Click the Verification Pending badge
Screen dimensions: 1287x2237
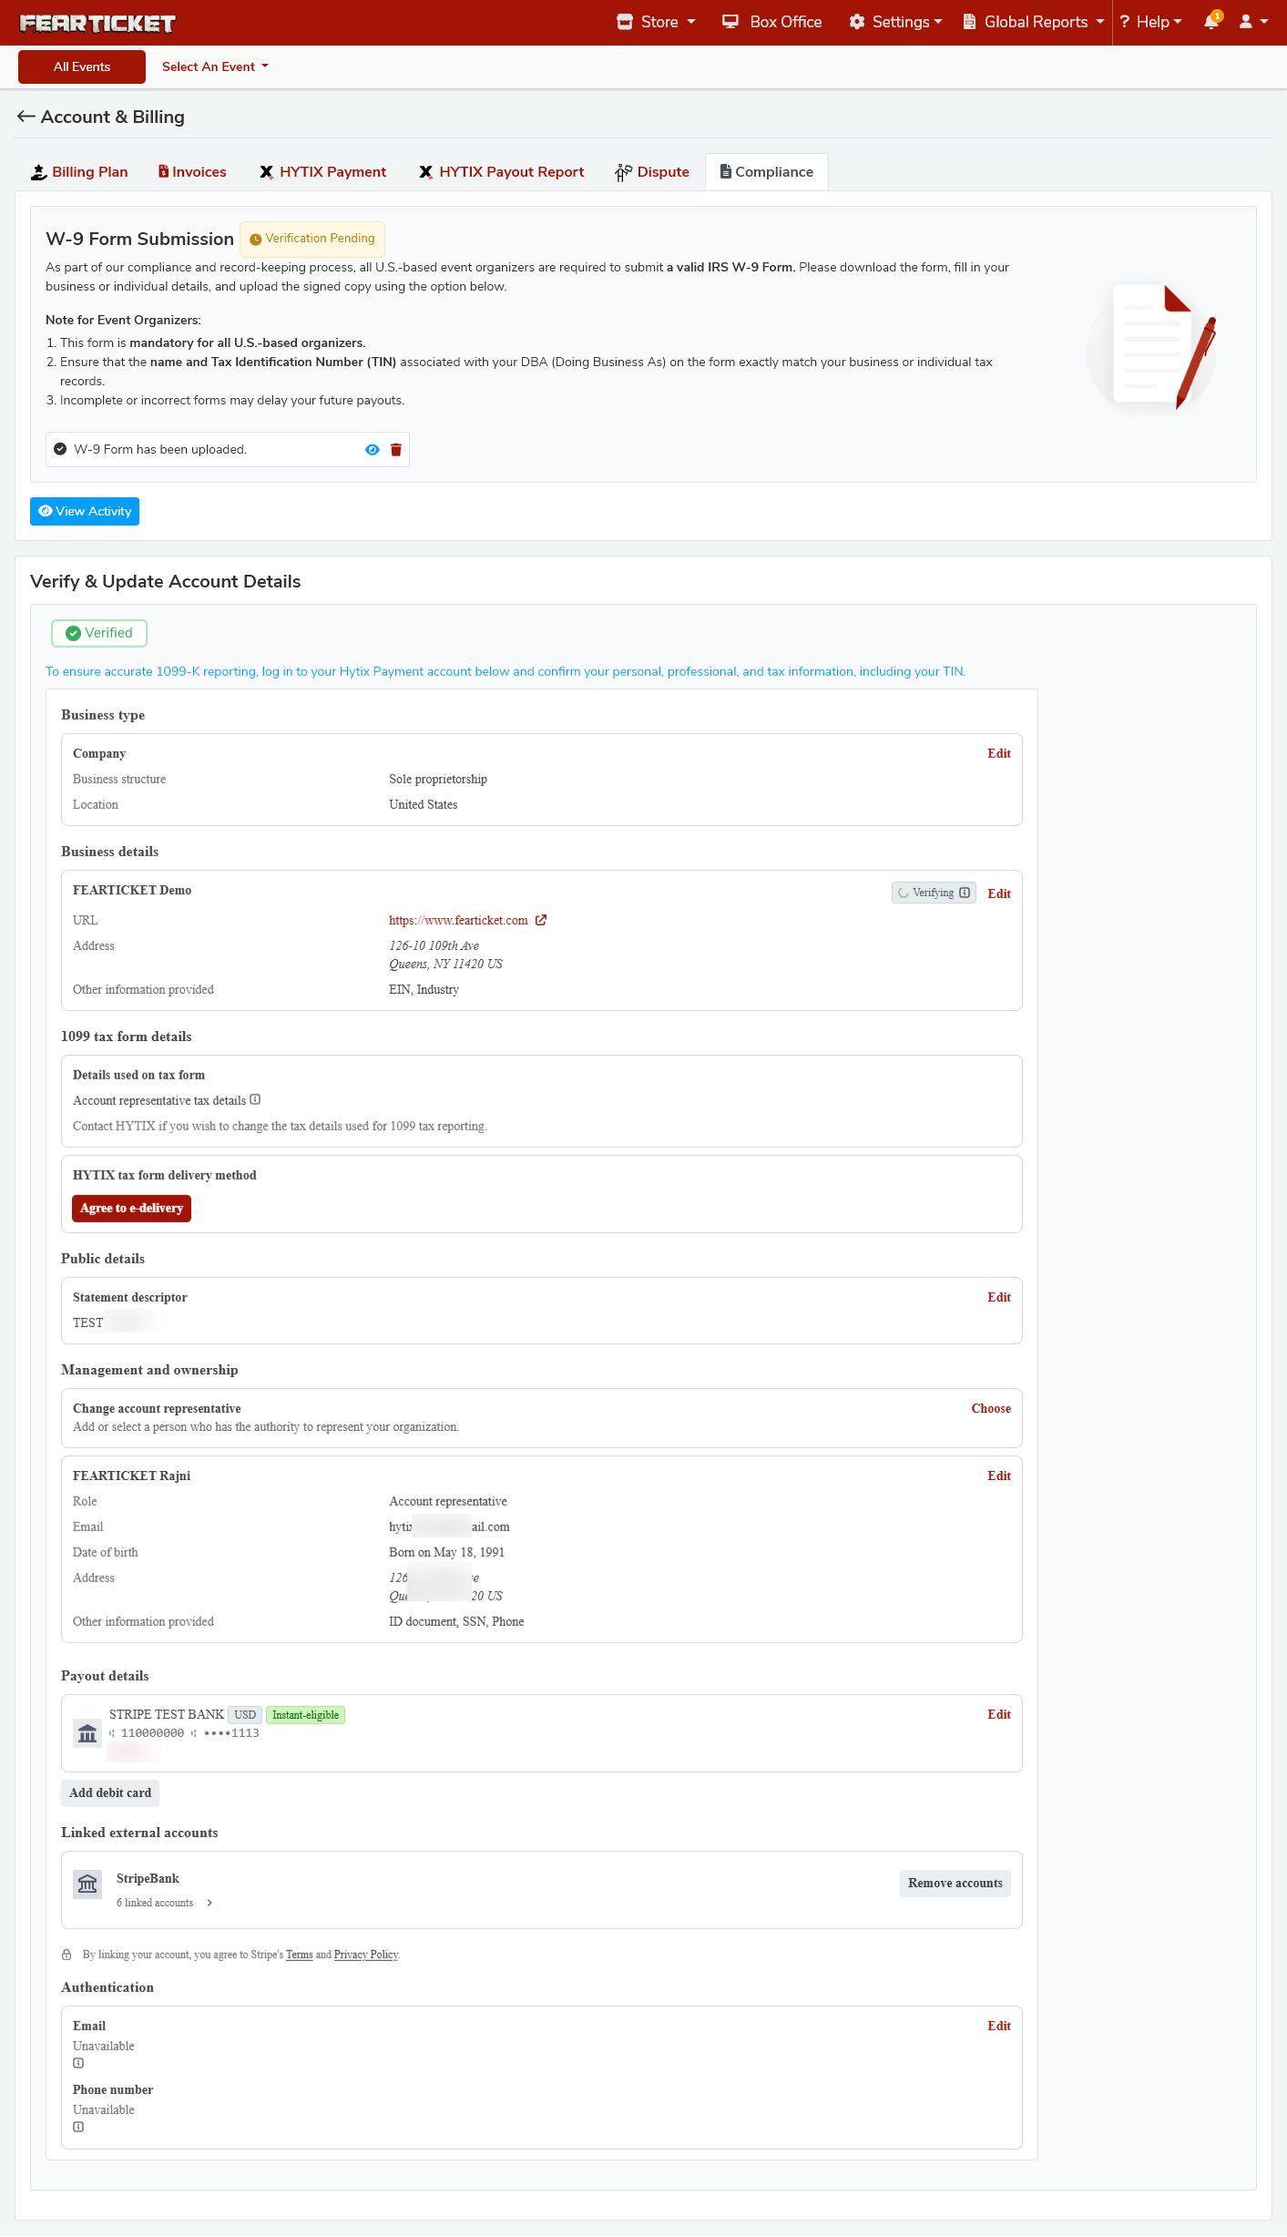pos(312,239)
